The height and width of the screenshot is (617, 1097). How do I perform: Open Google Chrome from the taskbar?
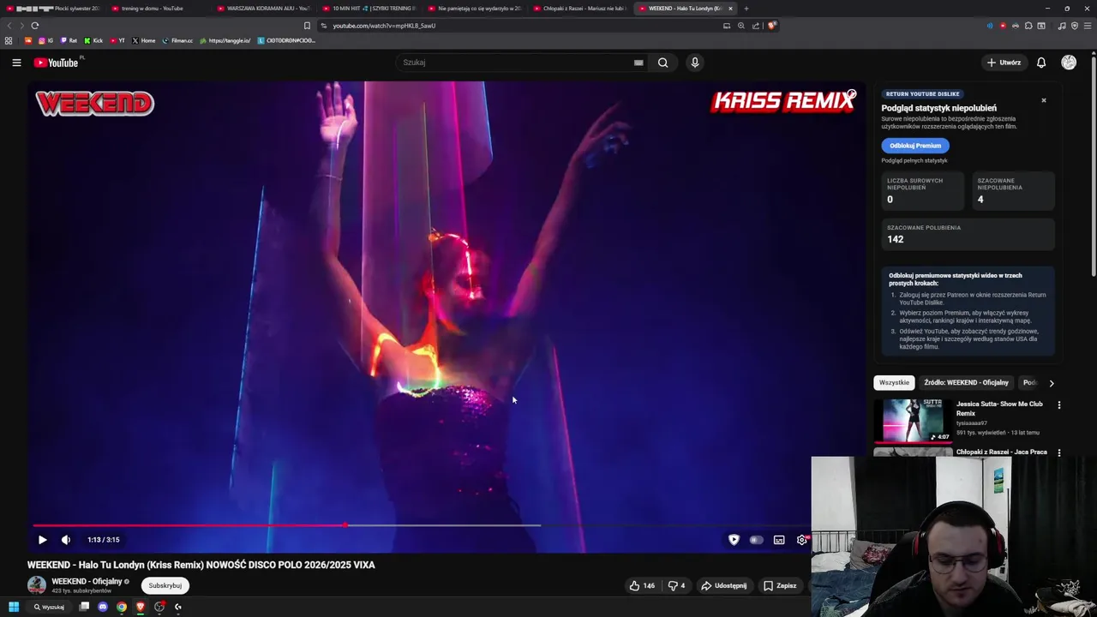122,607
